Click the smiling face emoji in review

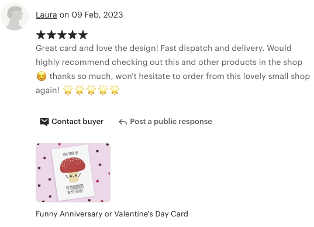(42, 76)
